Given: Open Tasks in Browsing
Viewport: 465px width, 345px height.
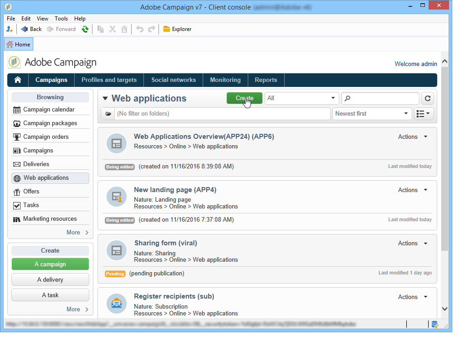Looking at the screenshot, I should (x=51, y=205).
